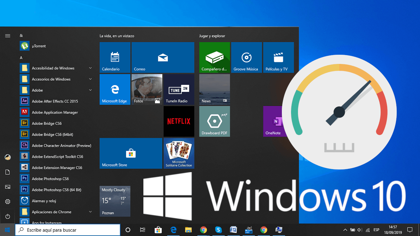The image size is (420, 236).
Task: Open the Groove Música tile
Action: point(246,57)
